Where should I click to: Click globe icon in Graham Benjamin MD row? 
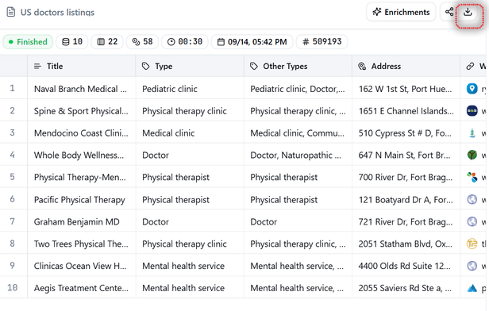click(x=472, y=221)
